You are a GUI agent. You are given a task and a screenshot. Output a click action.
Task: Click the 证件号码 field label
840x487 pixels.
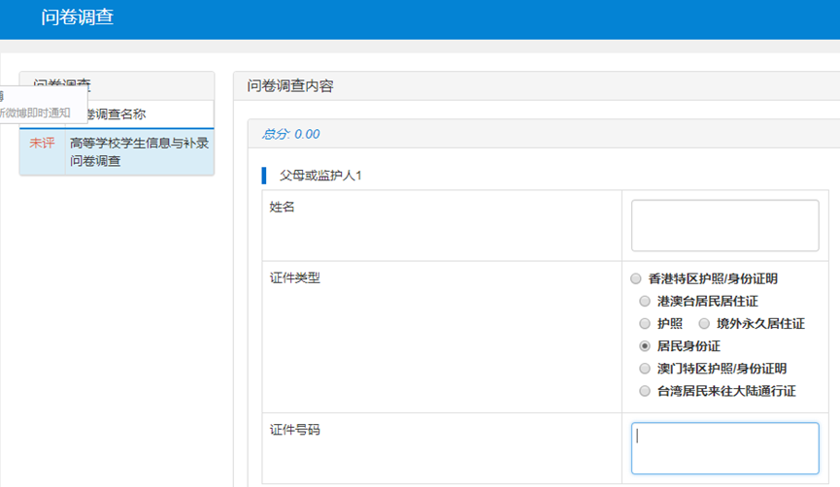pyautogui.click(x=294, y=430)
